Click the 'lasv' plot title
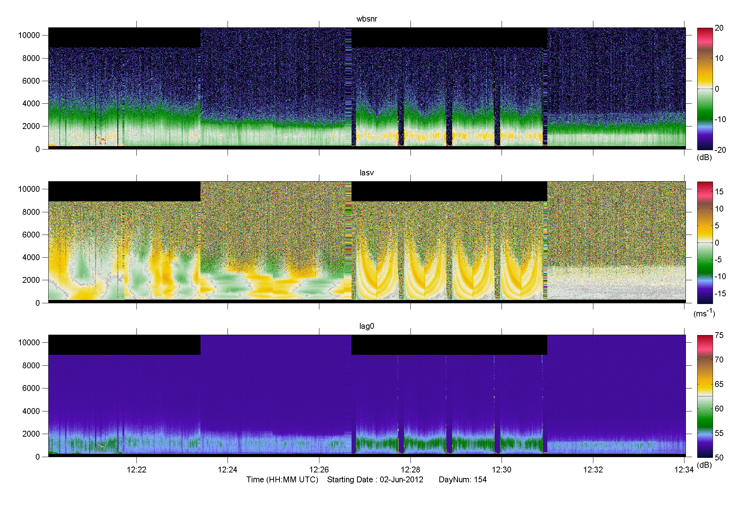This screenshot has height=513, width=747. coord(367,173)
